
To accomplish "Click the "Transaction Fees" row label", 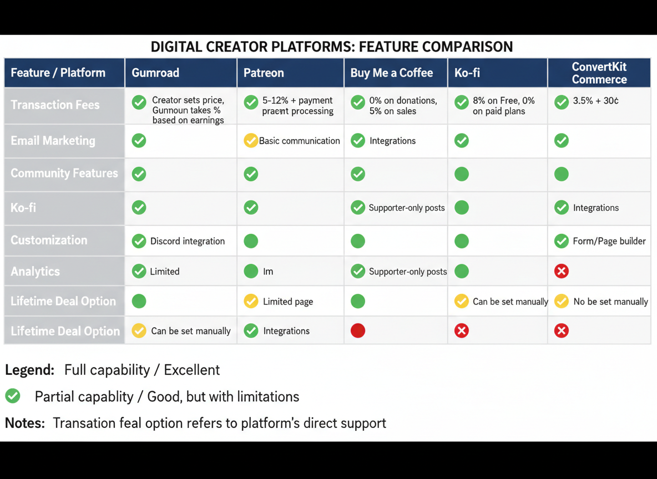I will click(55, 105).
